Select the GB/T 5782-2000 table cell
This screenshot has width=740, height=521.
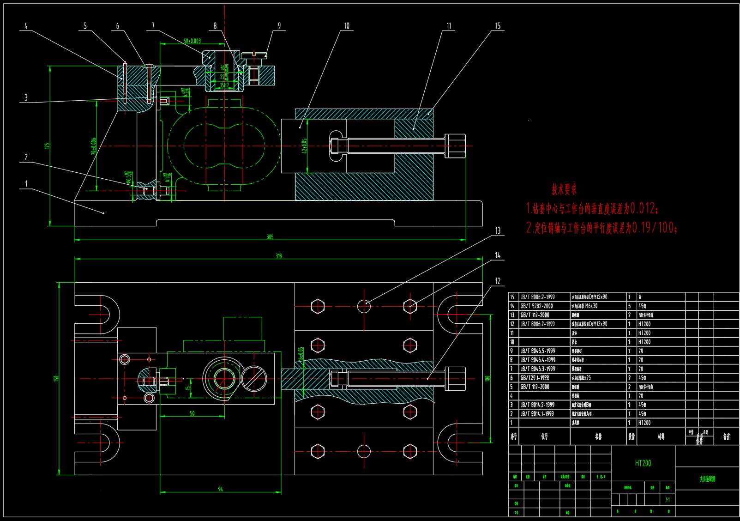pyautogui.click(x=536, y=306)
